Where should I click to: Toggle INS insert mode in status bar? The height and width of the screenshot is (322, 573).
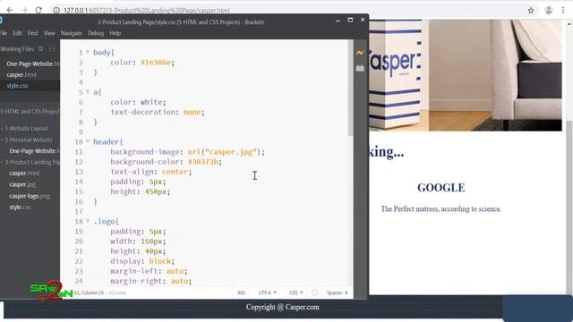coord(241,292)
